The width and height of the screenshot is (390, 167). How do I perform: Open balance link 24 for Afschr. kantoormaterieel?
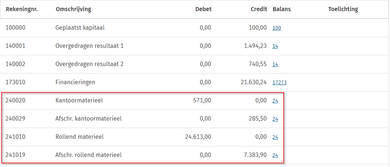click(275, 119)
